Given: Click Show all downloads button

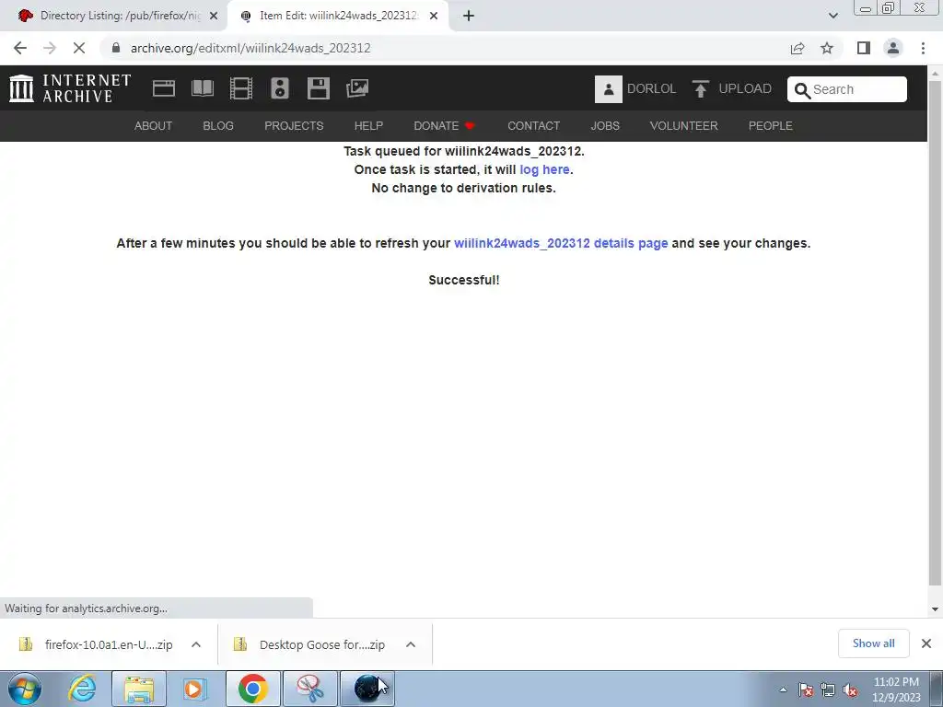Looking at the screenshot, I should click(873, 643).
